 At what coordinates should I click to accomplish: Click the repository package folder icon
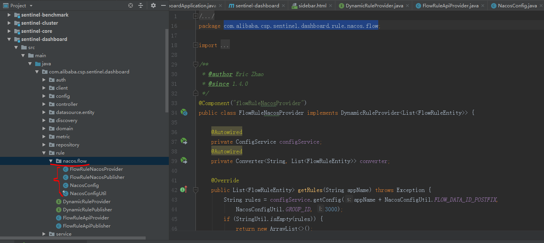pyautogui.click(x=52, y=144)
